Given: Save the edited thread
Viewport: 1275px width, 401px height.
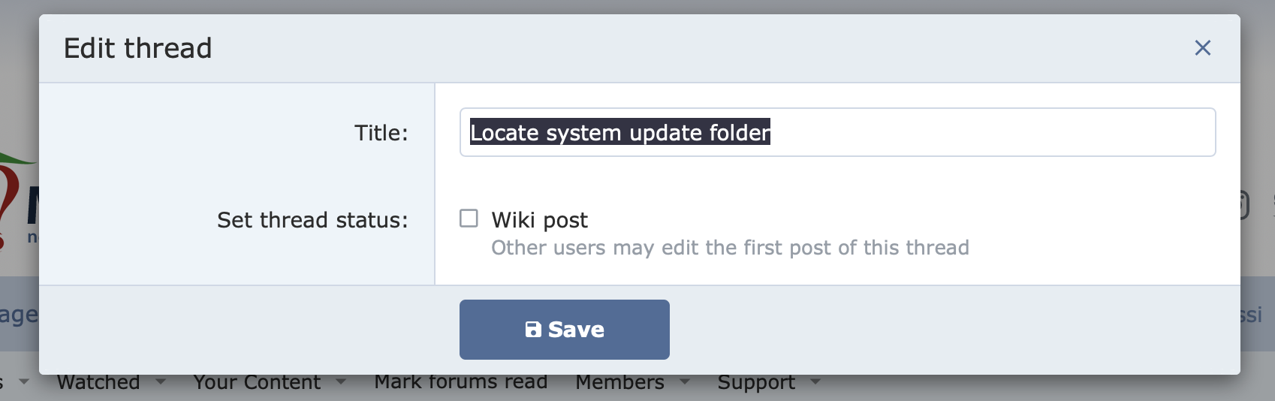Looking at the screenshot, I should [x=565, y=330].
